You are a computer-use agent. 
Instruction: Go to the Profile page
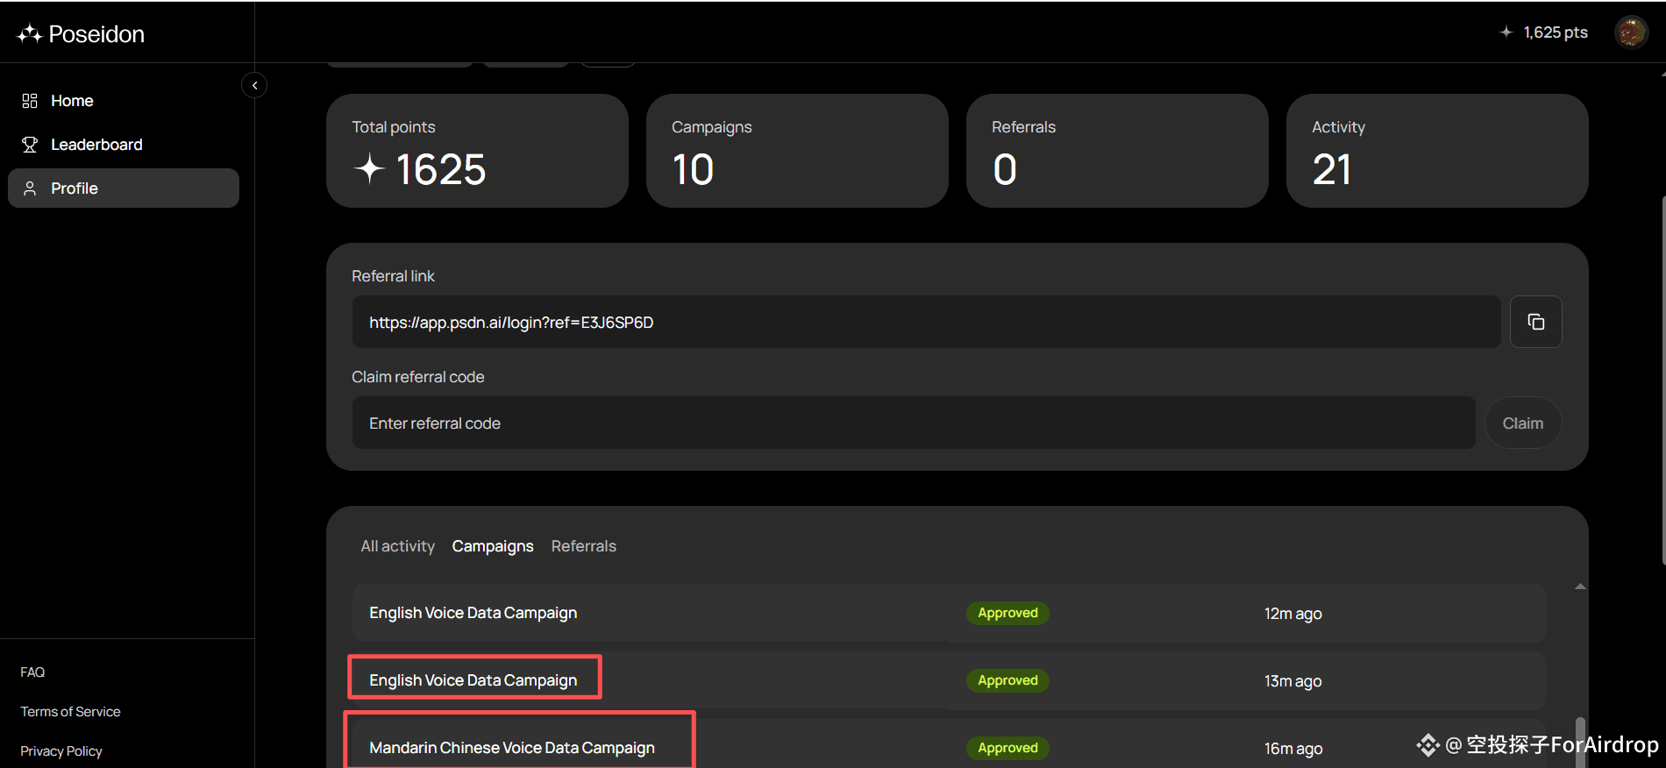pyautogui.click(x=124, y=188)
